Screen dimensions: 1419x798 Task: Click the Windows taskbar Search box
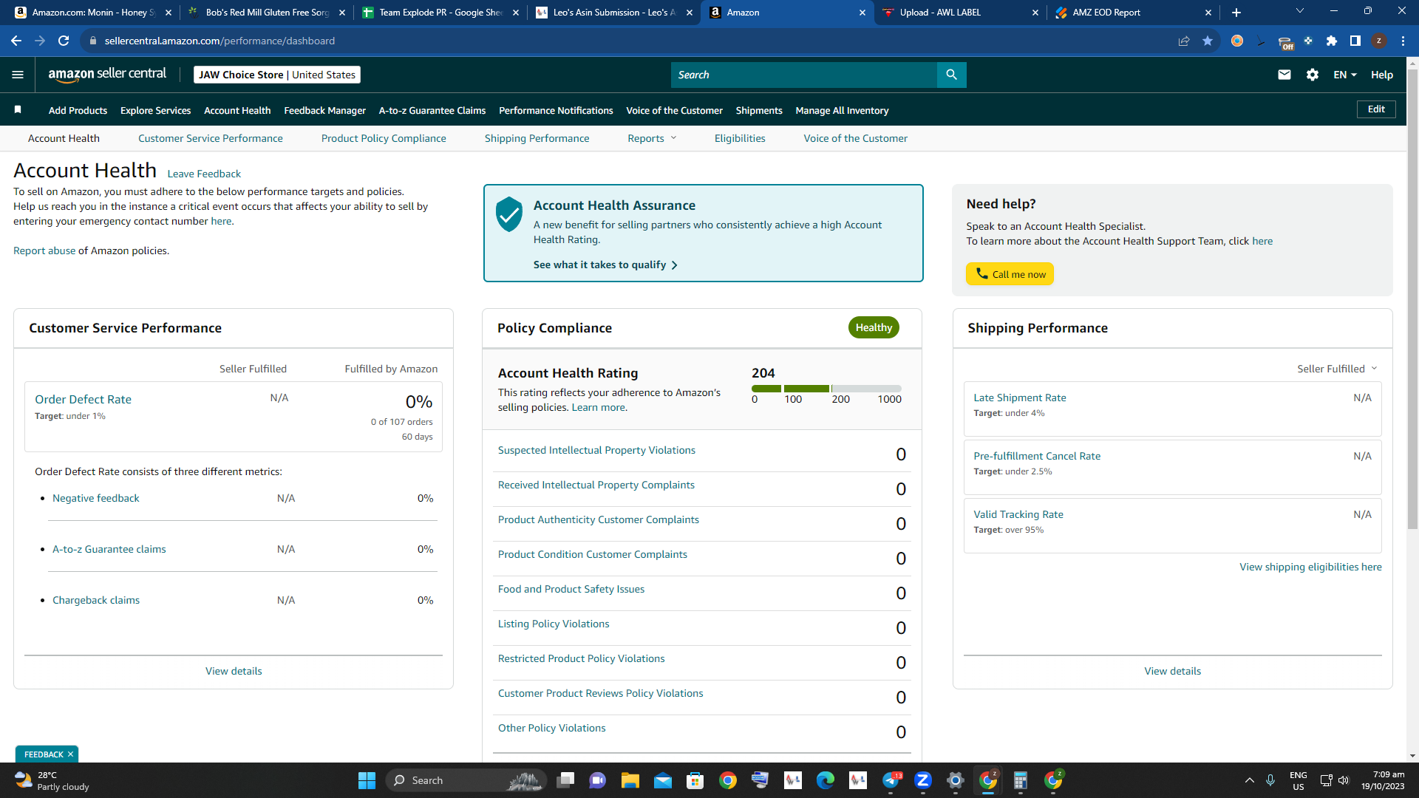[466, 780]
